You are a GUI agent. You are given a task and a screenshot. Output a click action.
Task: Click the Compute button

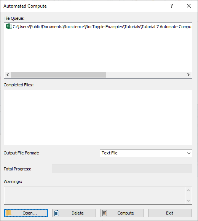click(122, 213)
